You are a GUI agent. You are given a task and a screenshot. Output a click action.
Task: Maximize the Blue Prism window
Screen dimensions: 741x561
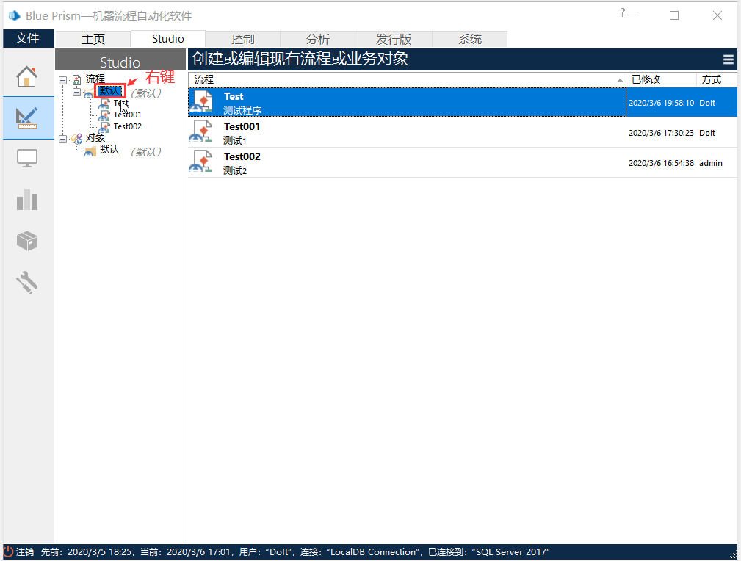(x=674, y=15)
